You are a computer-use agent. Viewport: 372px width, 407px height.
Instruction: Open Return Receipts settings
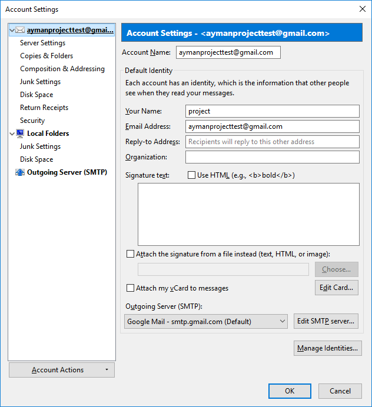point(44,108)
